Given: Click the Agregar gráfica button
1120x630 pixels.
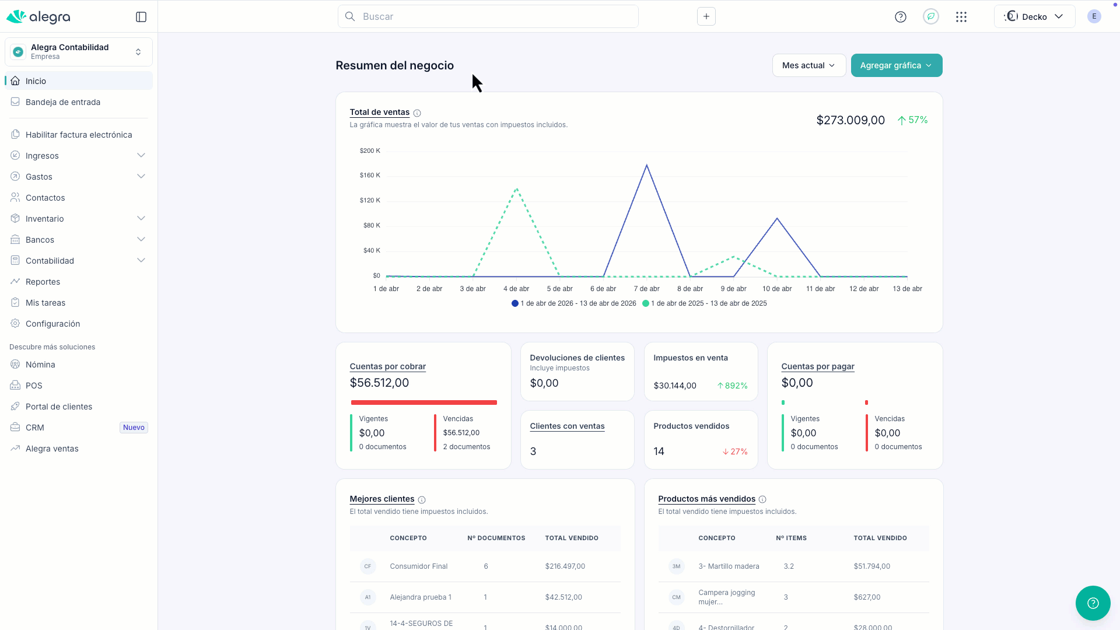Looking at the screenshot, I should pos(896,65).
